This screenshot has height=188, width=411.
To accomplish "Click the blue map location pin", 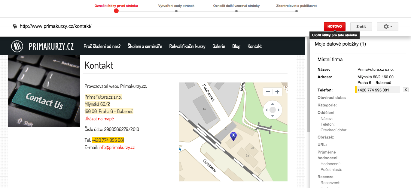I will coord(233,136).
